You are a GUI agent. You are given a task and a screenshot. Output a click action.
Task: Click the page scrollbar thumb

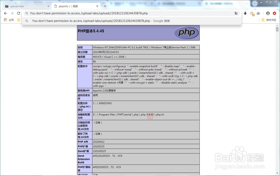coord(277,29)
